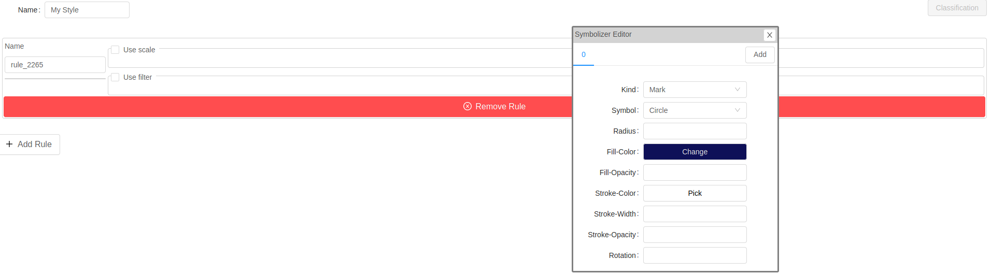Click Add in the Symbolizer Editor

[760, 55]
